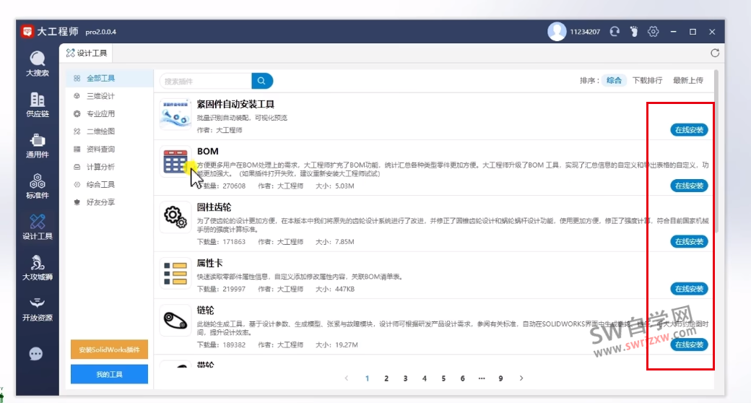Go to 通用件 in sidebar
Screen dimensions: 751x403
click(x=37, y=144)
